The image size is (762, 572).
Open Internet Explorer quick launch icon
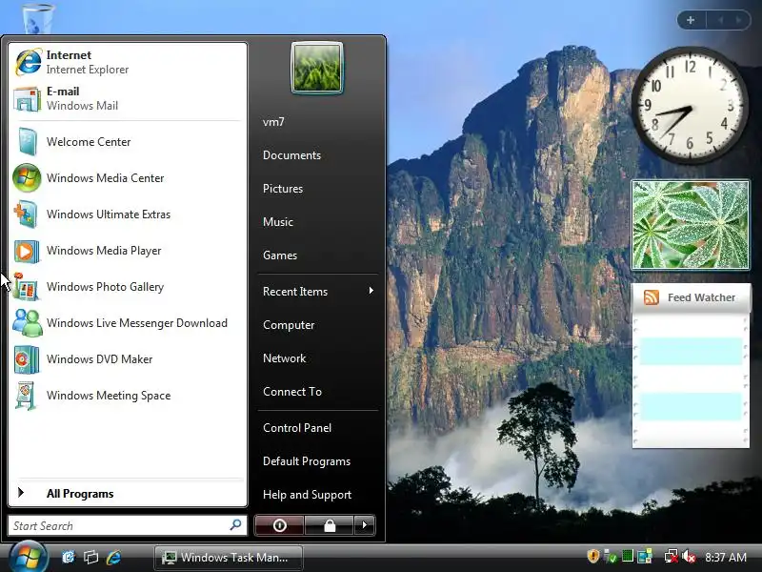click(x=113, y=557)
